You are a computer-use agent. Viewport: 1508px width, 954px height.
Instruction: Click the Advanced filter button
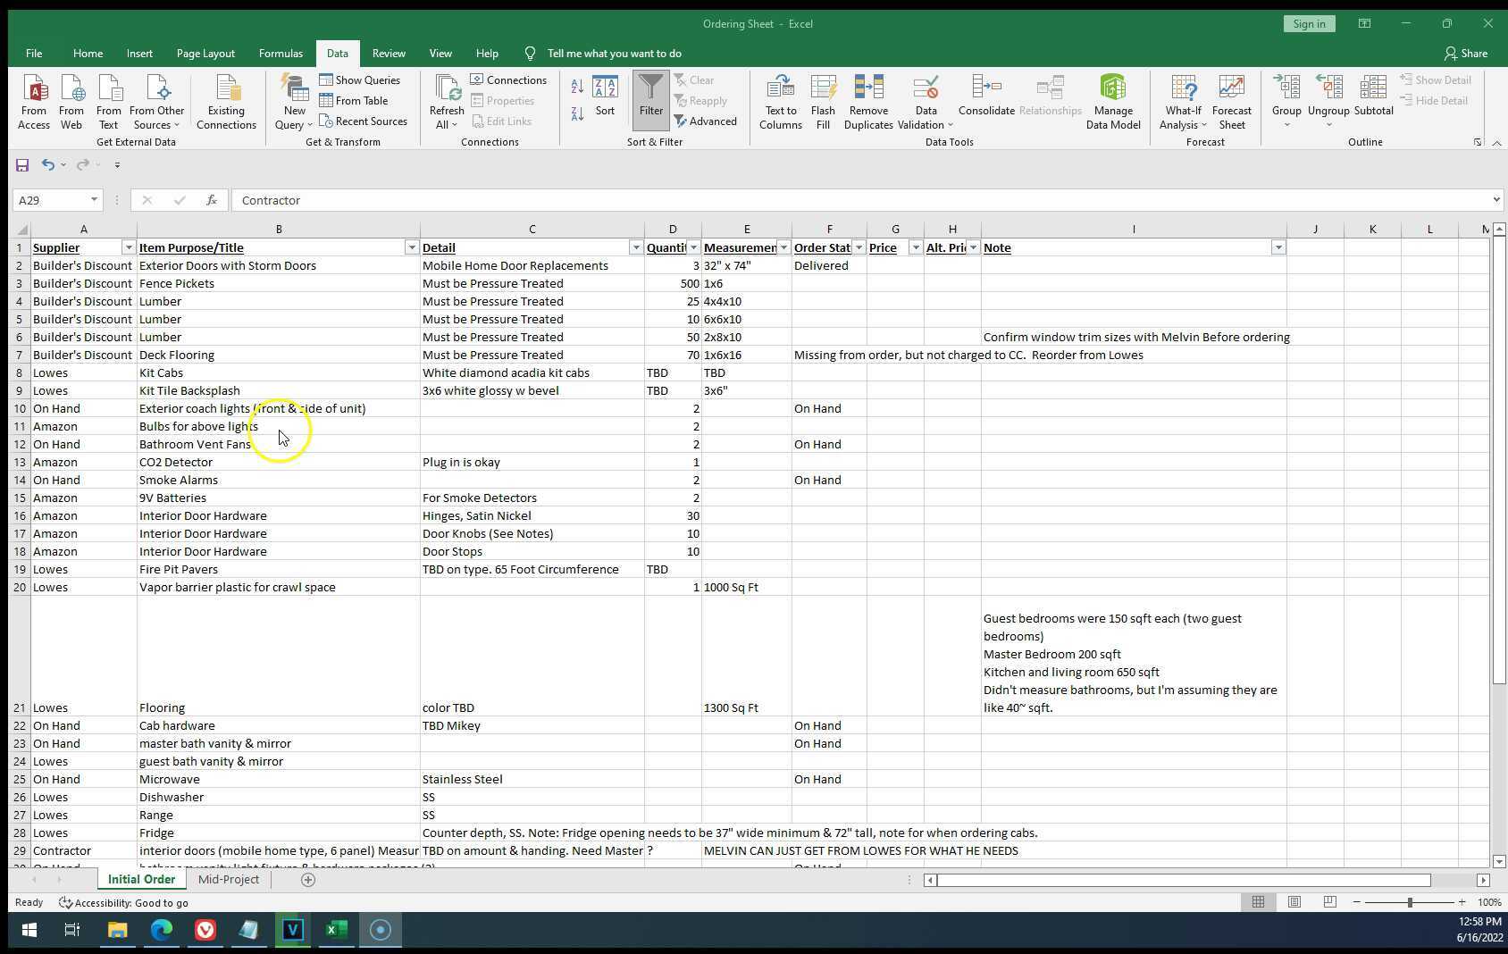click(705, 121)
